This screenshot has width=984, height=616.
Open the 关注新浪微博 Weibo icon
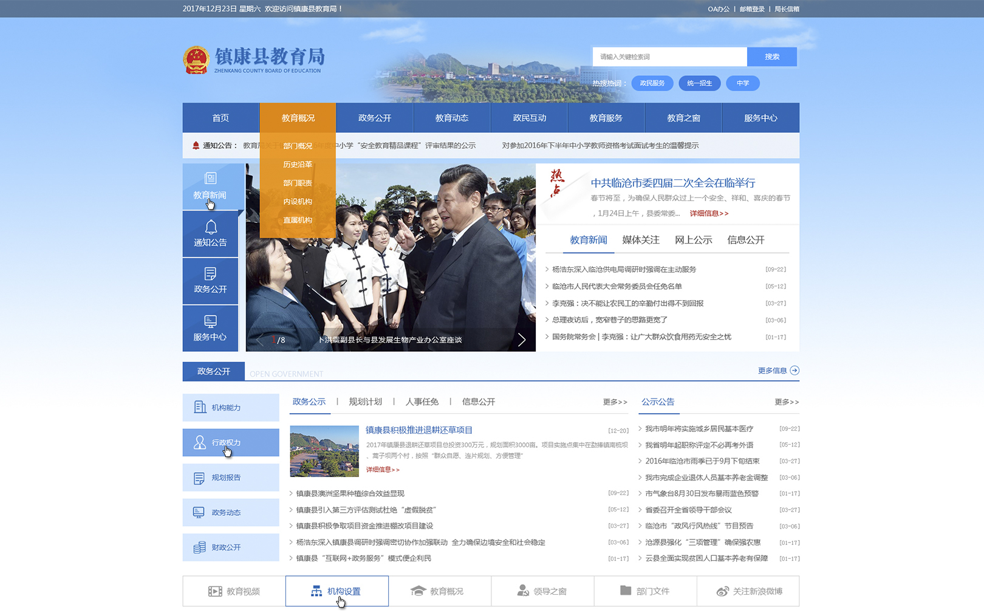click(722, 591)
